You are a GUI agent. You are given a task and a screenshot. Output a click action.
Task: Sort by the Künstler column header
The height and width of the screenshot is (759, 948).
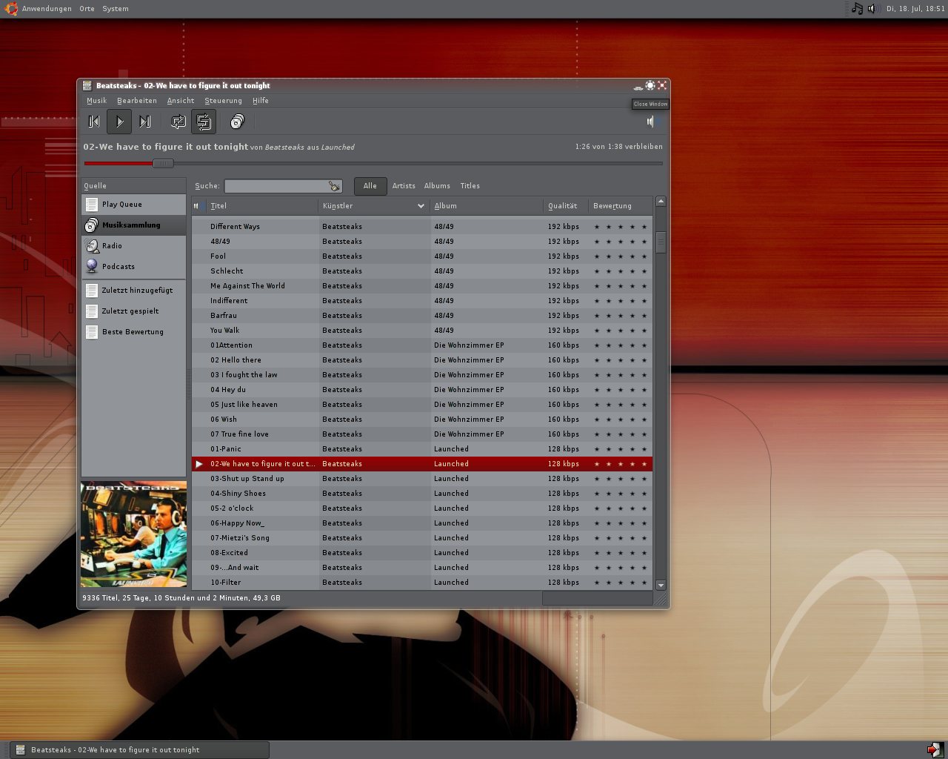point(374,206)
